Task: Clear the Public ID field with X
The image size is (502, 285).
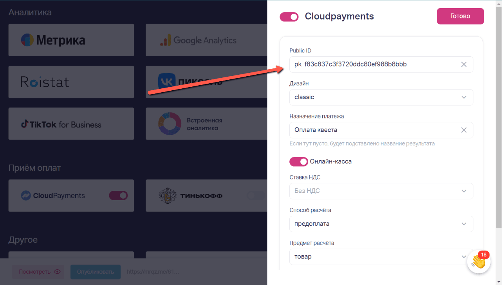Action: (x=464, y=65)
